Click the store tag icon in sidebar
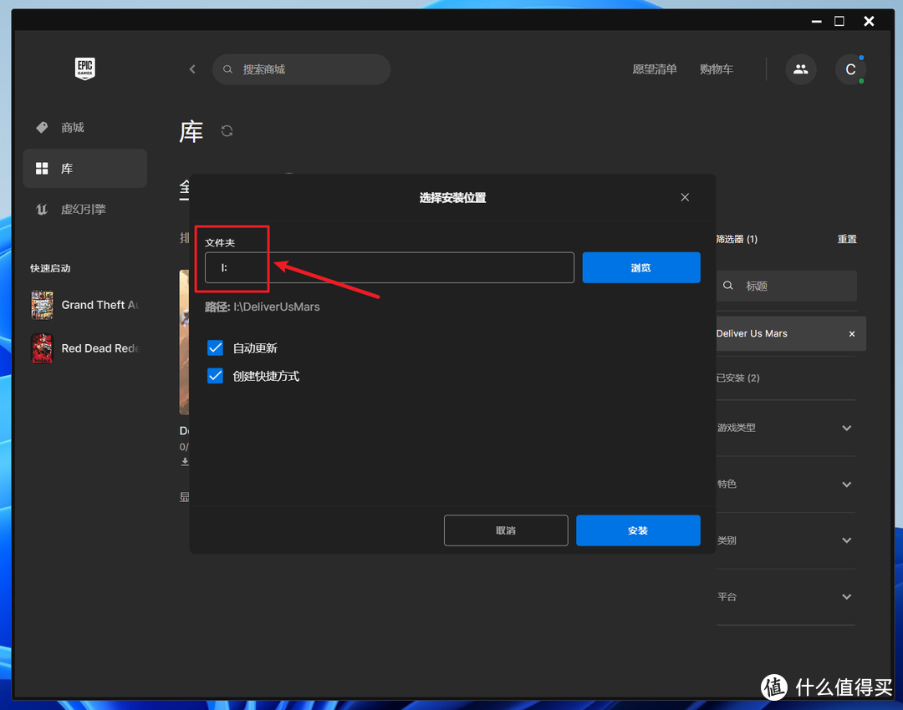Image resolution: width=903 pixels, height=710 pixels. pyautogui.click(x=42, y=127)
